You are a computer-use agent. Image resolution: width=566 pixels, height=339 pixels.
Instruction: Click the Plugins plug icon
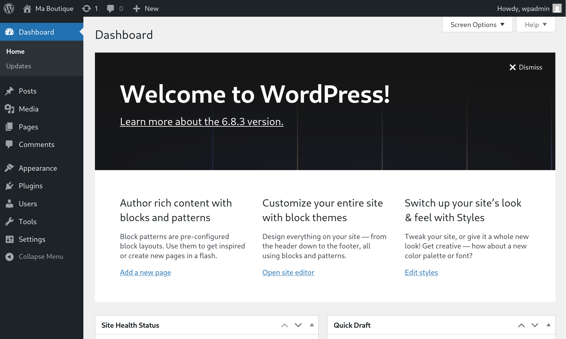pyautogui.click(x=9, y=186)
